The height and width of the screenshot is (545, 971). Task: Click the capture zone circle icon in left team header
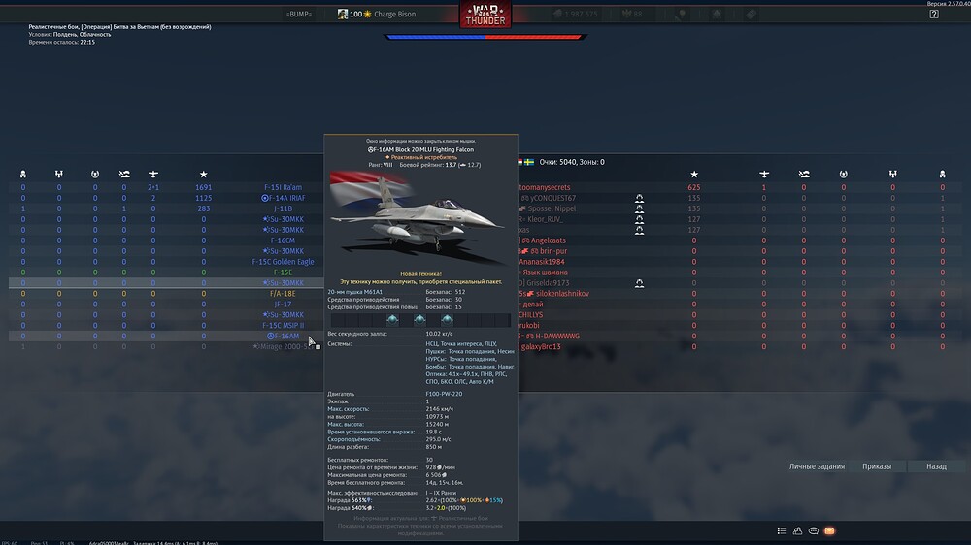click(95, 175)
